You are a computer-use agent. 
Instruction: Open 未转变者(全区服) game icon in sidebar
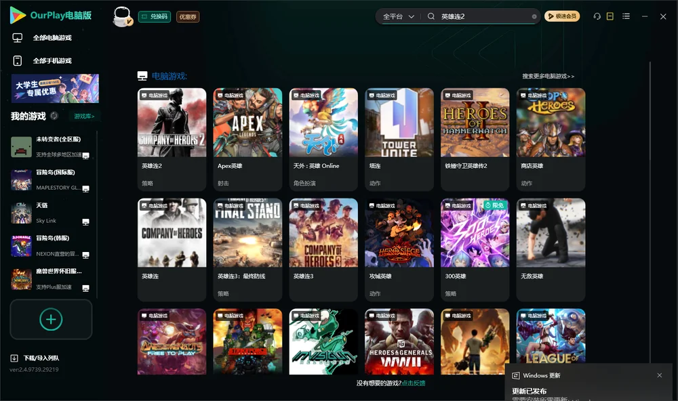coord(21,147)
